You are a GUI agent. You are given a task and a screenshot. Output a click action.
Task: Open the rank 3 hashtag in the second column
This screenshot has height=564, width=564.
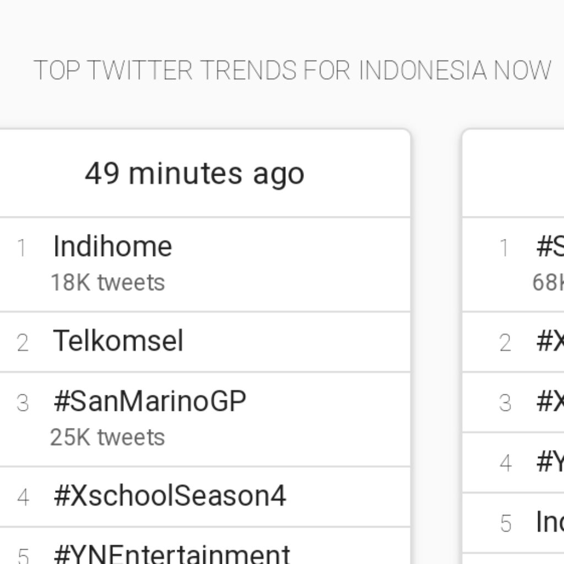550,402
